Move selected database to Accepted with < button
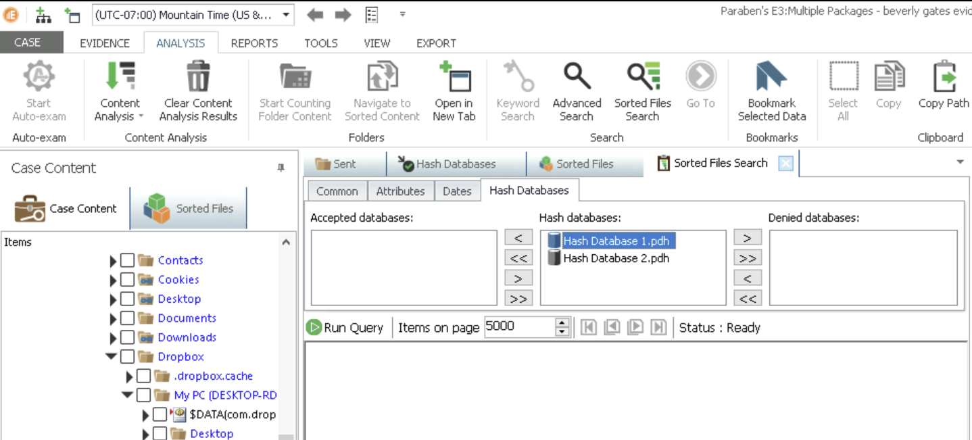Viewport: 972px width, 440px height. point(518,238)
